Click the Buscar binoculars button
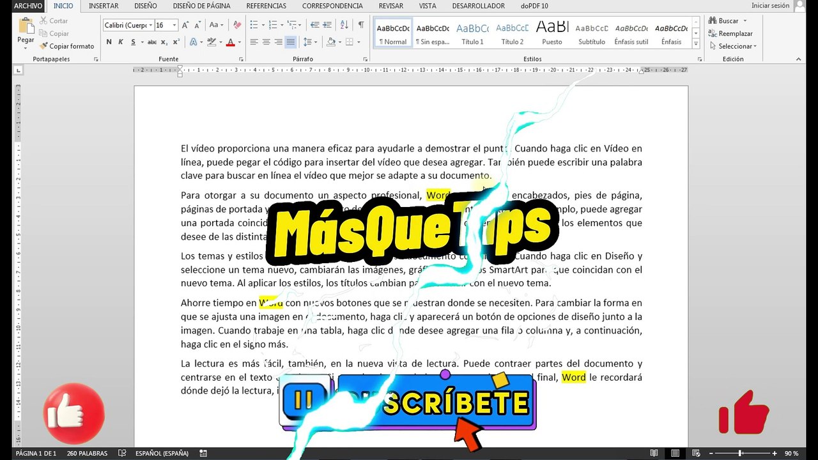 (724, 20)
